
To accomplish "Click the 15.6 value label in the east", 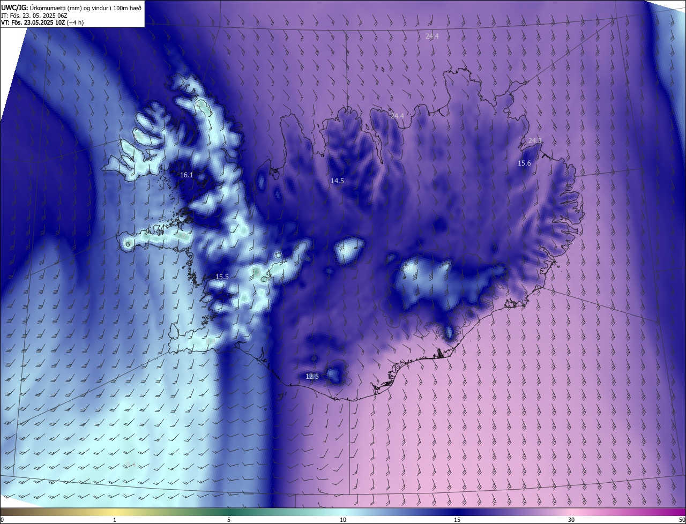I will pos(524,163).
